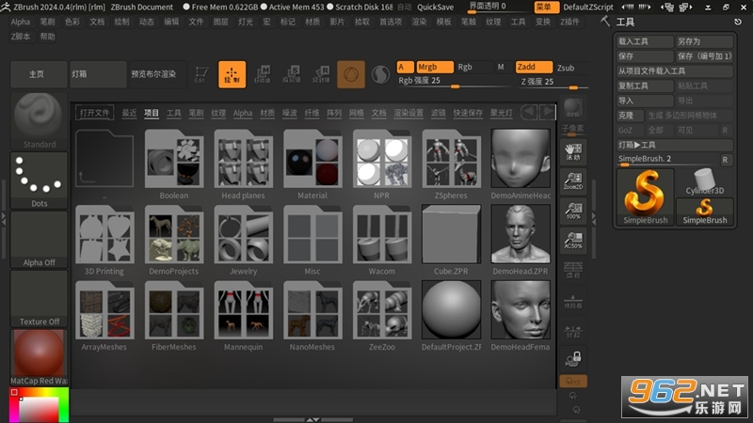The height and width of the screenshot is (423, 753).
Task: Open the Alpha Off selector
Action: pos(39,240)
